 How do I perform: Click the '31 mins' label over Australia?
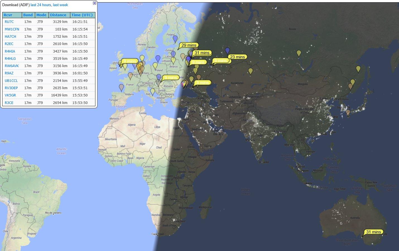[x=374, y=232]
